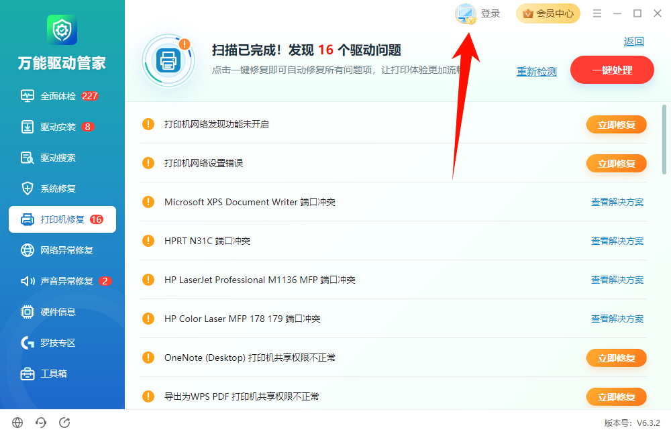Click the issue list vertical scrollbar
This screenshot has width=671, height=436.
[664, 140]
